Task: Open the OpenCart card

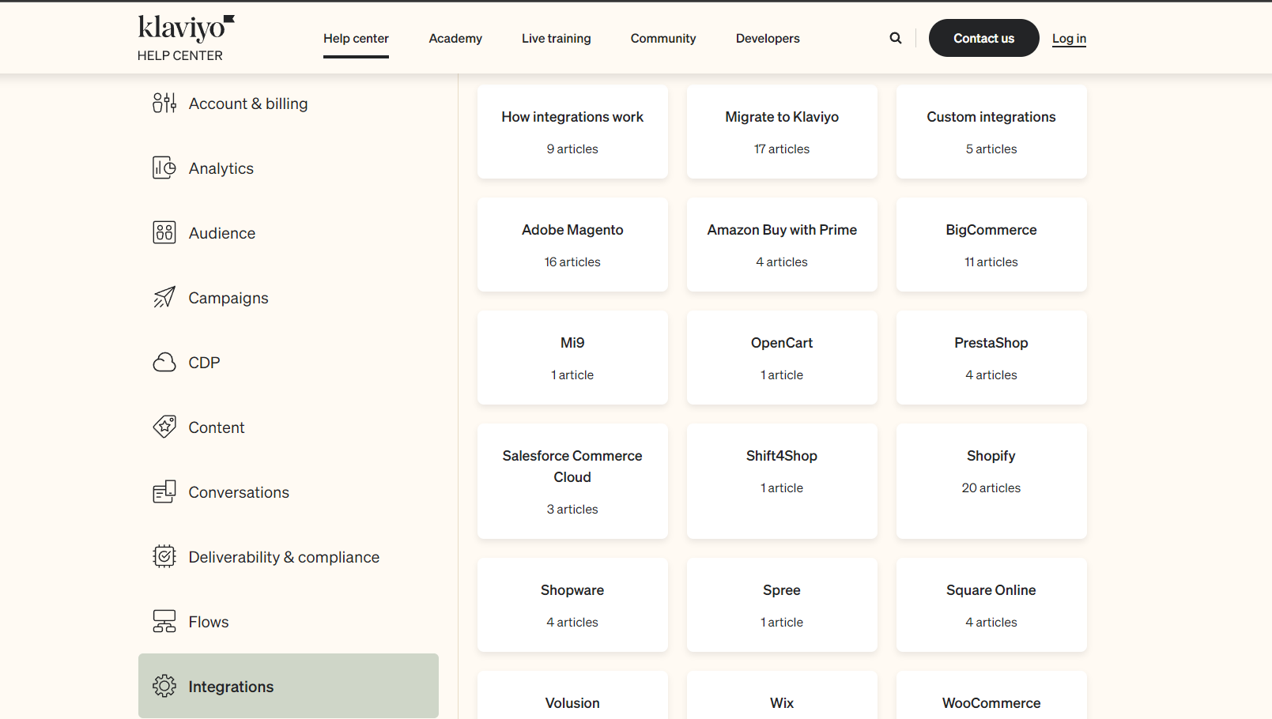Action: (782, 358)
